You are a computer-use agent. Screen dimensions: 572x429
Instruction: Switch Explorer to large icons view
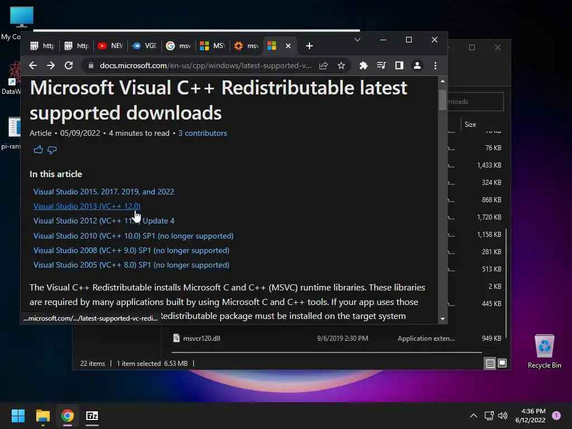point(502,363)
